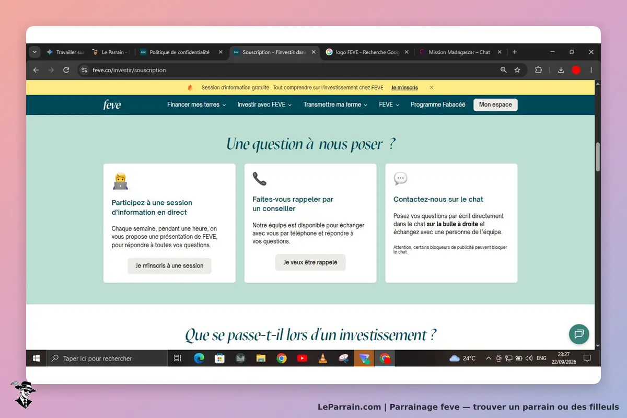This screenshot has width=627, height=418.
Task: Click the heading Une question à nous poser ?
Action: [x=310, y=144]
